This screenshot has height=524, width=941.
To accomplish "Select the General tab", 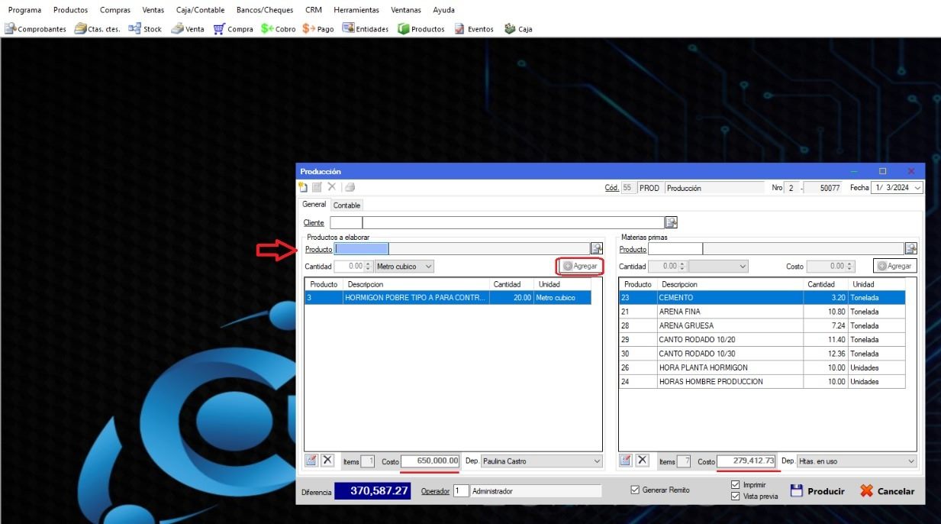I will tap(314, 205).
